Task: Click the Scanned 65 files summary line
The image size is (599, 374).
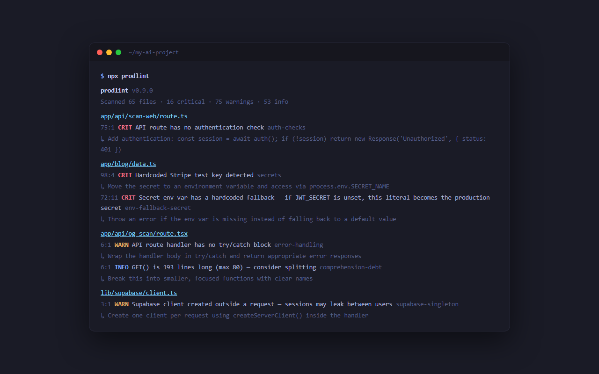Action: click(x=194, y=101)
